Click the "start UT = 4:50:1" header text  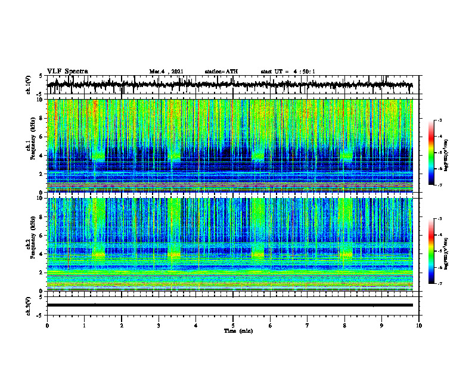tap(288, 72)
